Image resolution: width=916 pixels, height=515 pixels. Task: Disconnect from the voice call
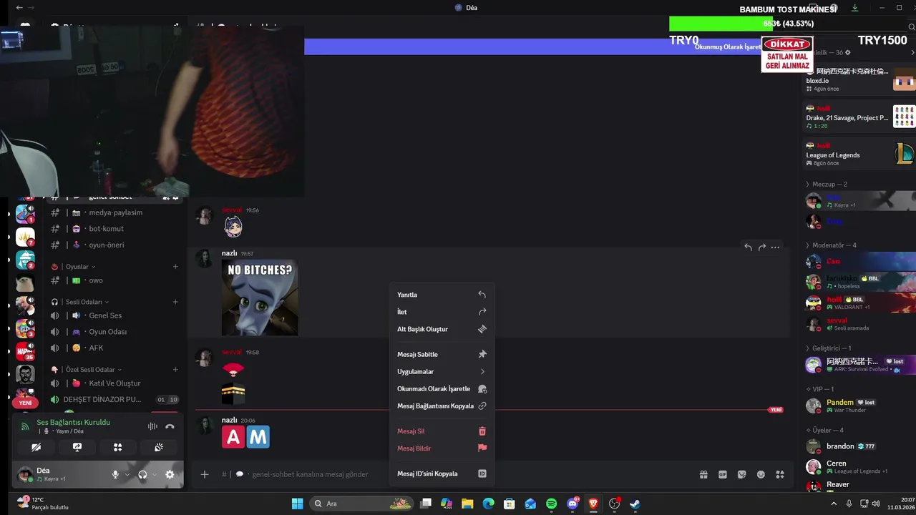pyautogui.click(x=170, y=426)
